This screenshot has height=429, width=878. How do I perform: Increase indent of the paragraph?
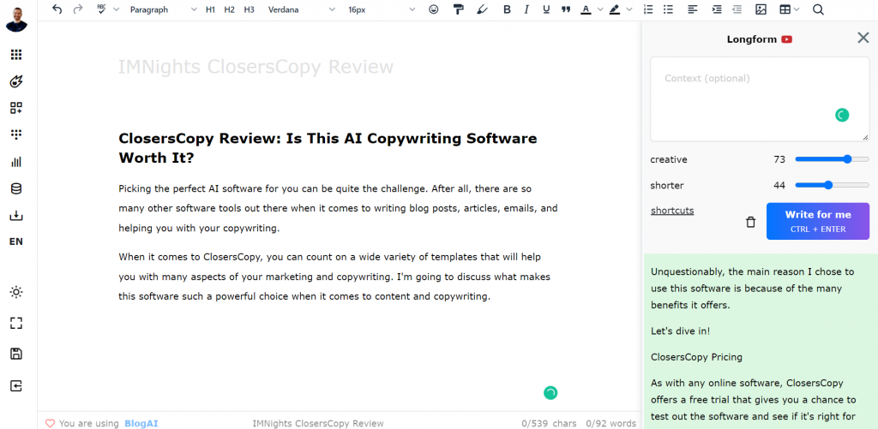click(717, 9)
